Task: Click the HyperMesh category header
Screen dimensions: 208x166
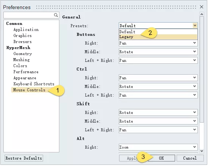Action: (x=18, y=48)
